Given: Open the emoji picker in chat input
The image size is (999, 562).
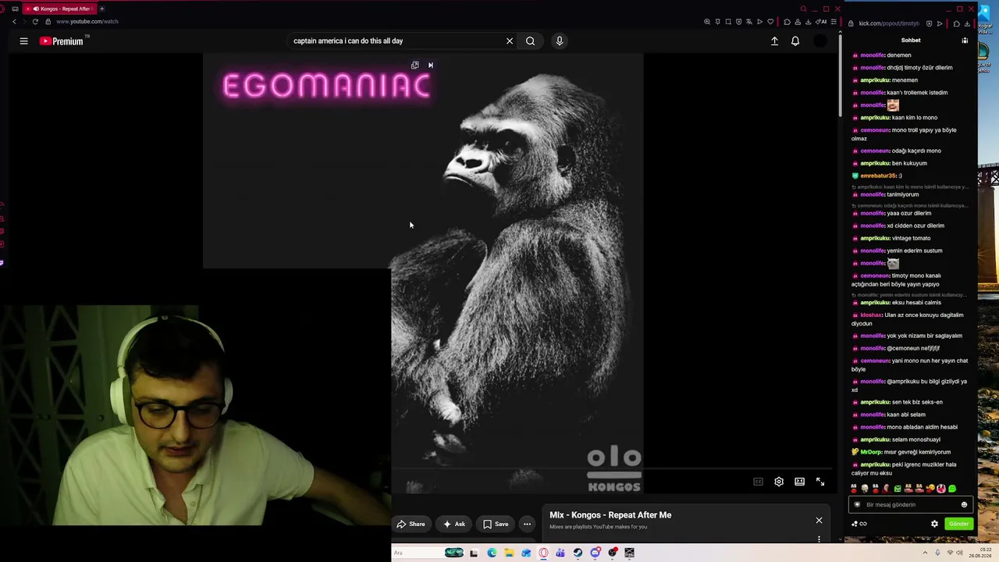Looking at the screenshot, I should 964,504.
